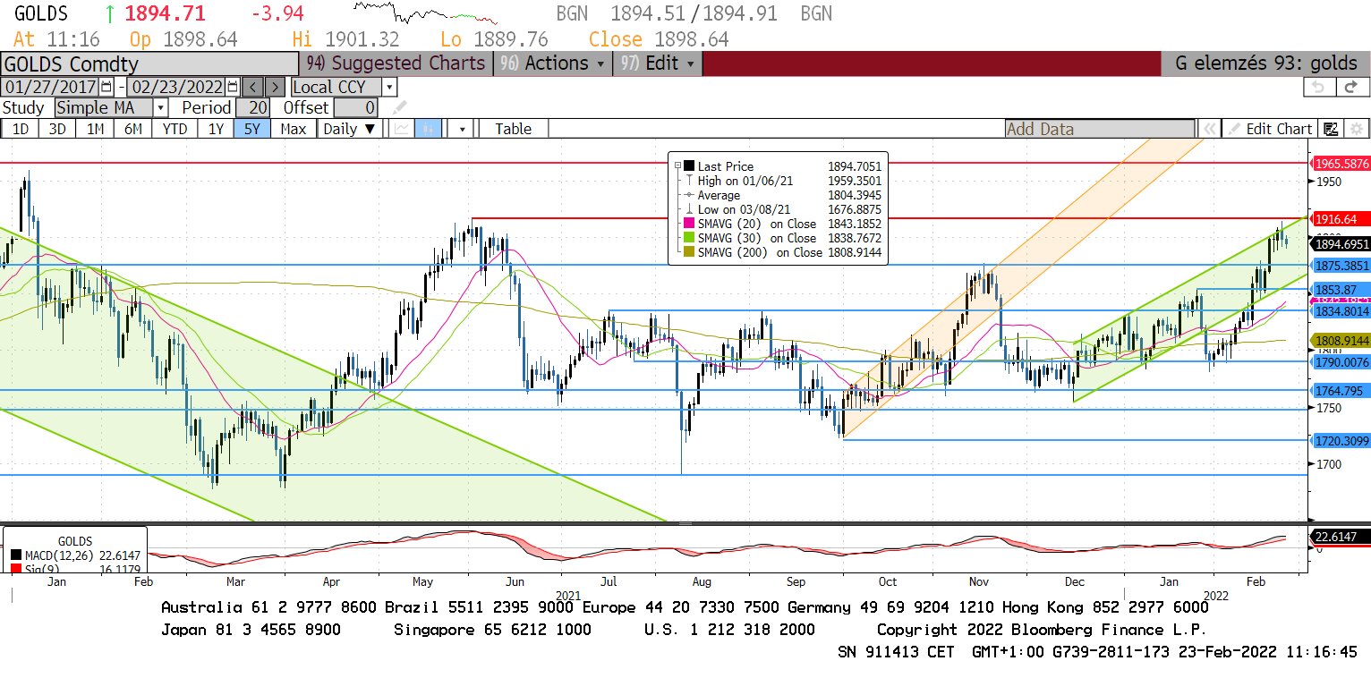Click the study pencil edit icon

399,108
